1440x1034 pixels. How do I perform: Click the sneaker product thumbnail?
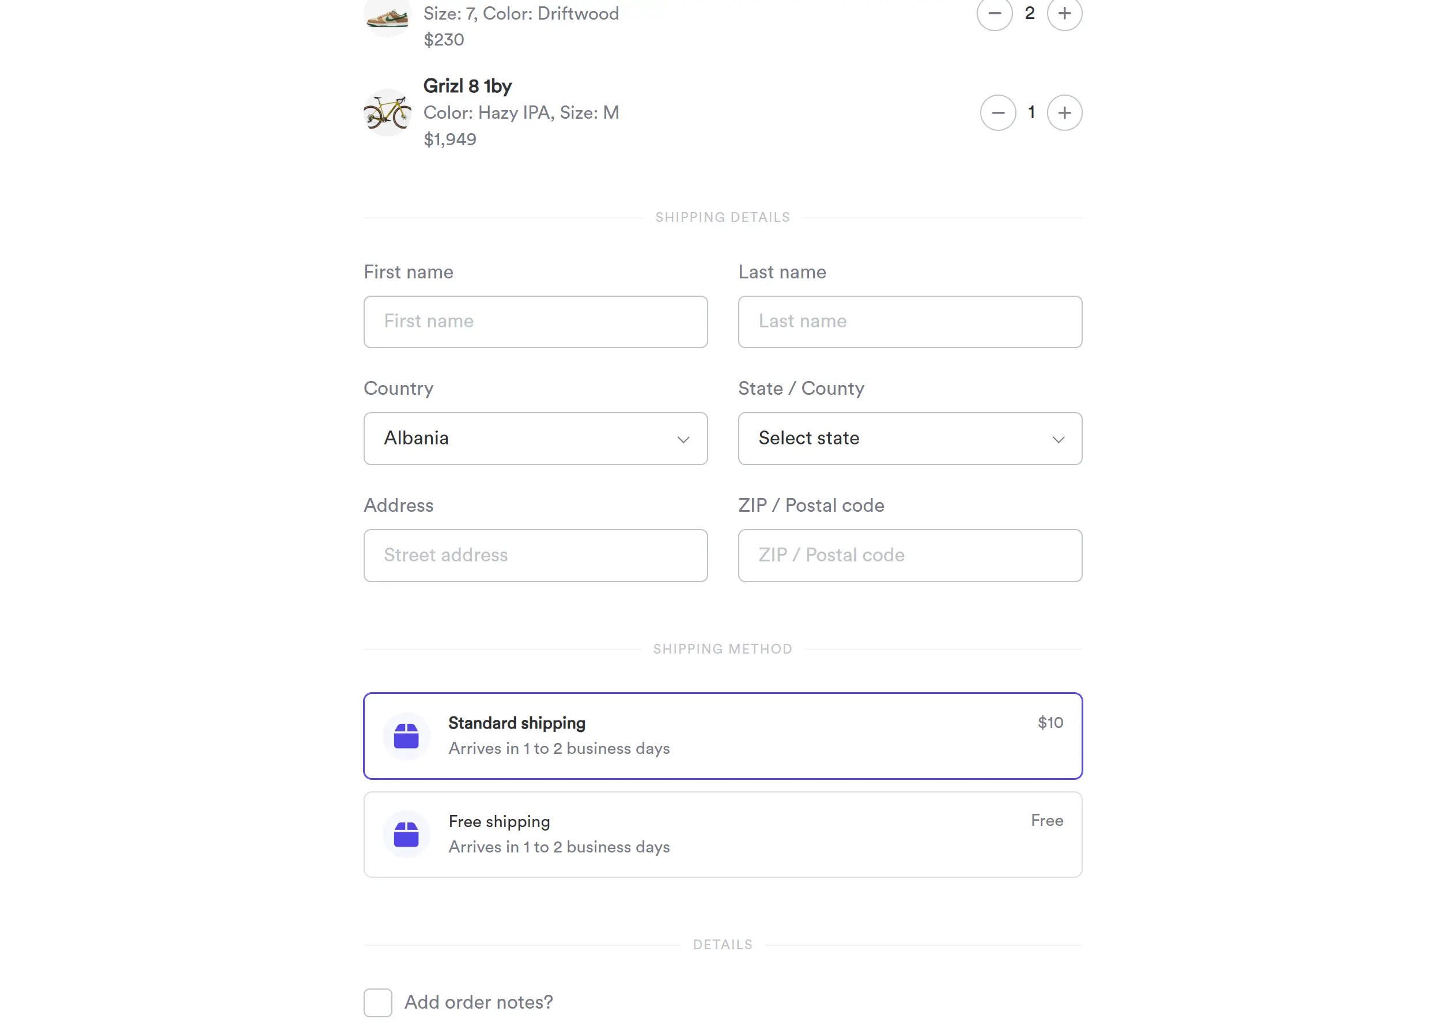(x=387, y=15)
